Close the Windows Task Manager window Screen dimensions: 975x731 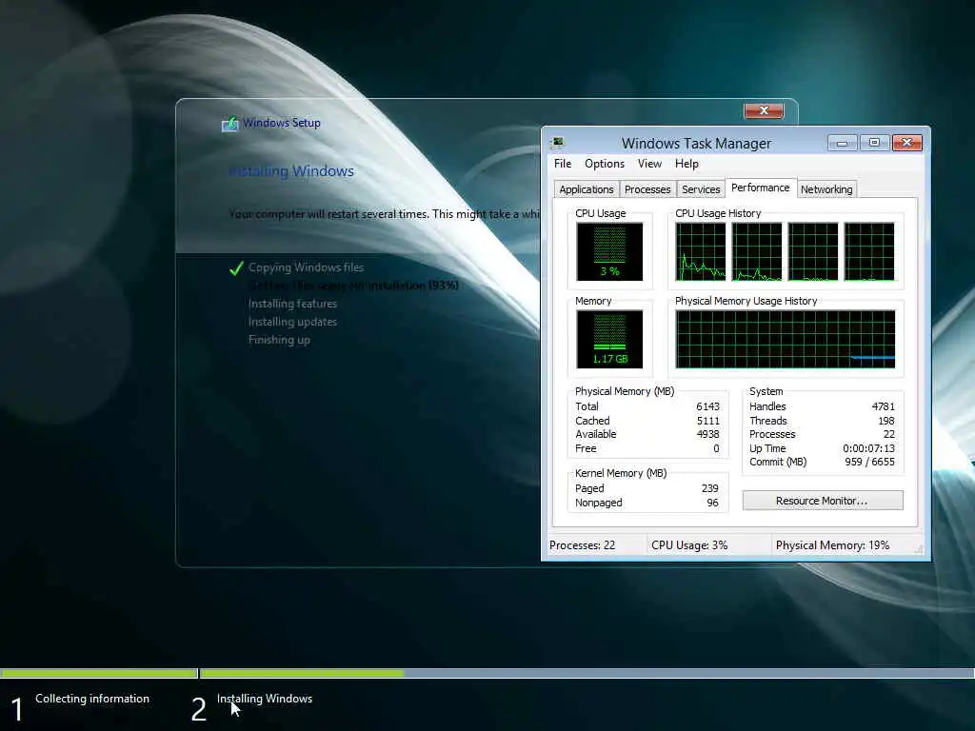(907, 143)
